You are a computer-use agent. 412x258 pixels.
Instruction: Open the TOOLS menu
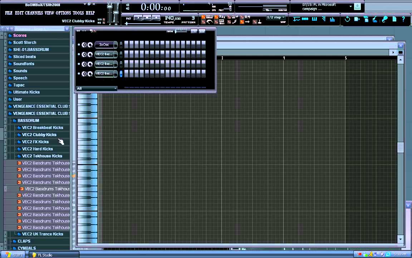(78, 13)
